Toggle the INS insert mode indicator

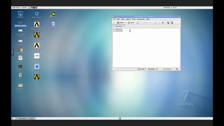pyautogui.click(x=177, y=69)
